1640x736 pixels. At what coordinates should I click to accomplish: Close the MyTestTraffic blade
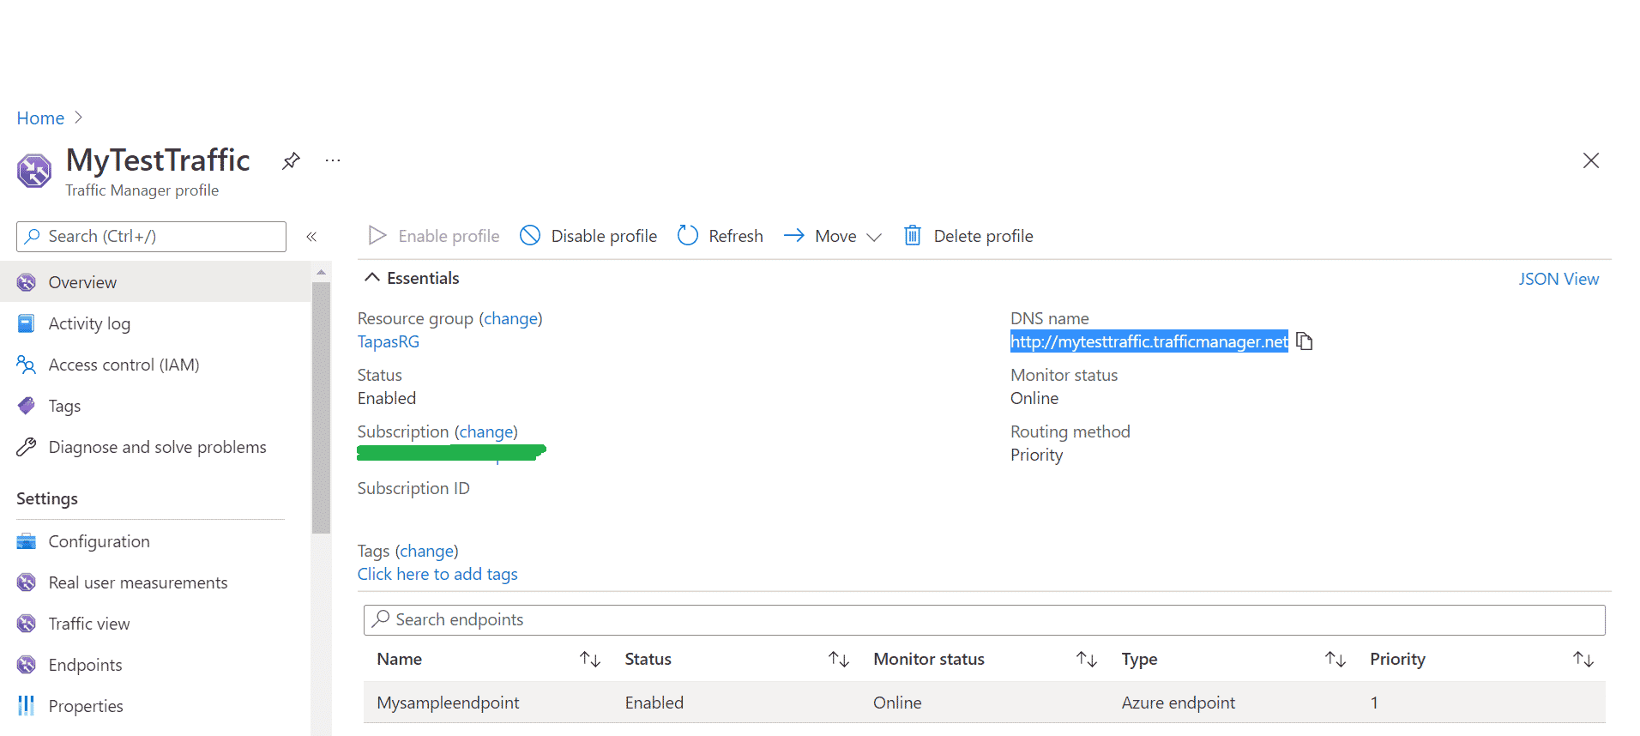coord(1591,160)
